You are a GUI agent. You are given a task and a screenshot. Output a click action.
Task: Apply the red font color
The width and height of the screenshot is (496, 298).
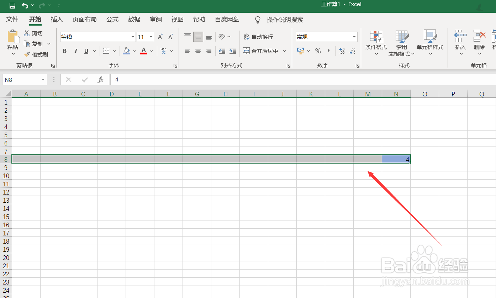(144, 51)
